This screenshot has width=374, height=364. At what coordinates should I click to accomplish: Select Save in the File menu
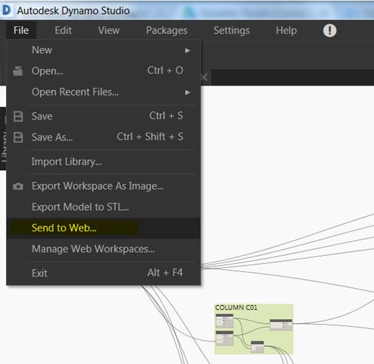(103, 116)
